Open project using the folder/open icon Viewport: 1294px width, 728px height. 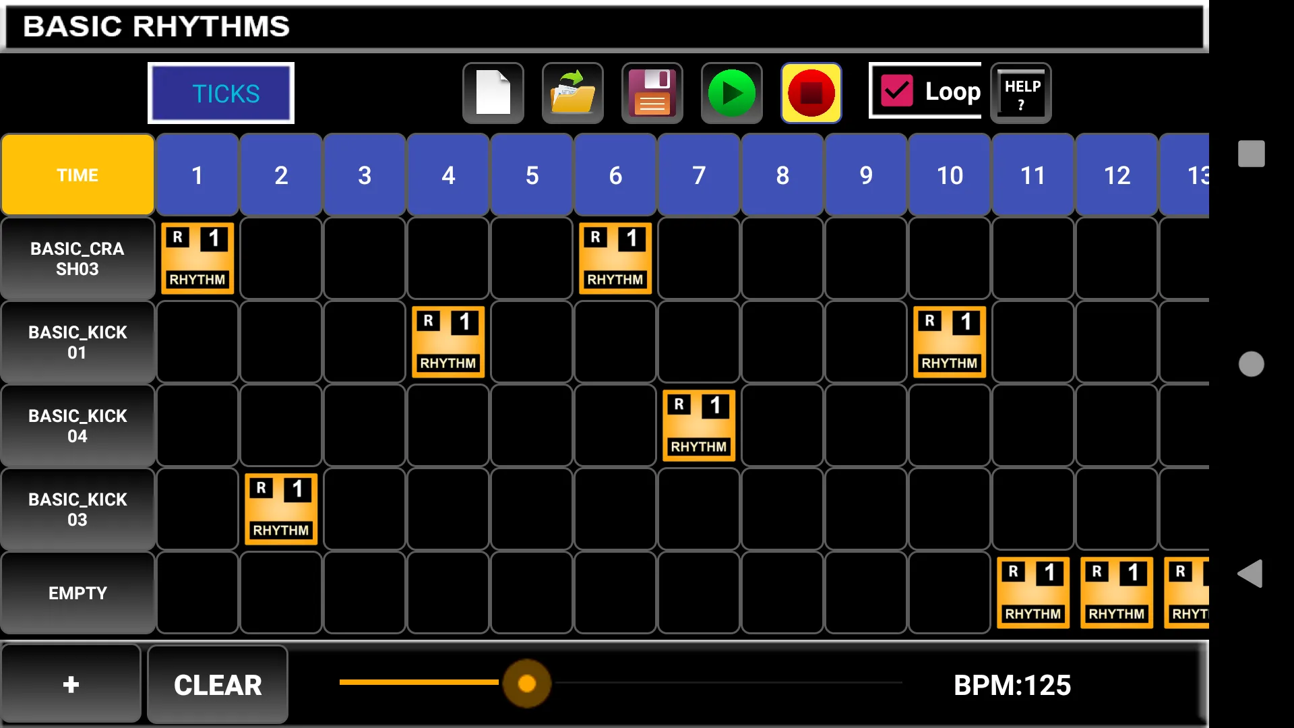click(x=572, y=92)
